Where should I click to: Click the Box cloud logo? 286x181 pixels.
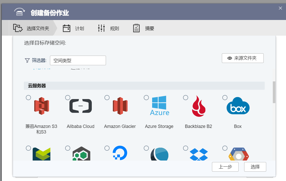point(238,106)
